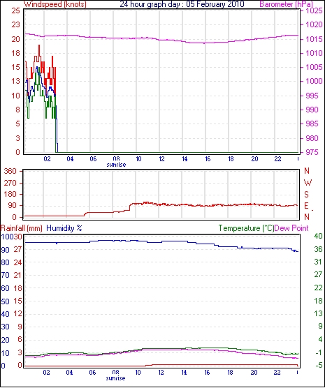Click the Windspeed (knots) axis title
Image resolution: width=325 pixels, height=388 pixels.
click(x=55, y=4)
